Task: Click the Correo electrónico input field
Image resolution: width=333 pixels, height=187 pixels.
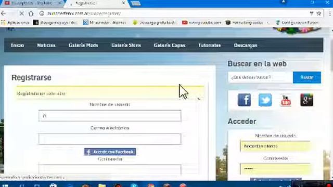Action: click(x=110, y=139)
